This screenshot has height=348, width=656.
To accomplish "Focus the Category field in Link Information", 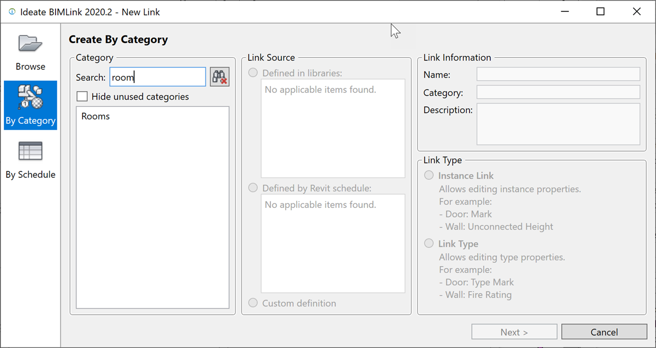I will tap(558, 92).
